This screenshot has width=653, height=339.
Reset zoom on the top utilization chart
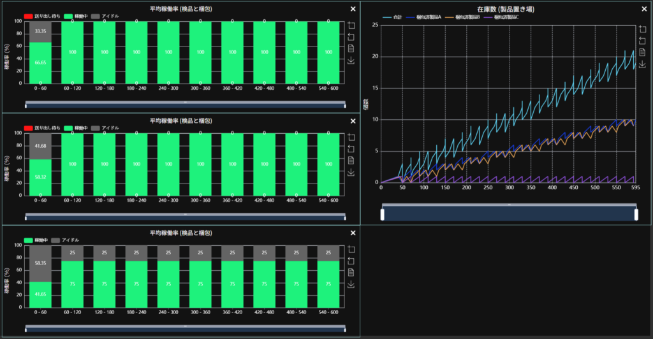[x=351, y=38]
